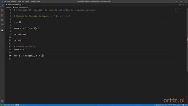
Task: Change indentation via Spaces: 4
Action: point(164,105)
